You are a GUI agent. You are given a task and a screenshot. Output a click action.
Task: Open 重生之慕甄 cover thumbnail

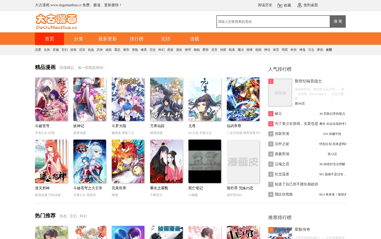[166, 161]
